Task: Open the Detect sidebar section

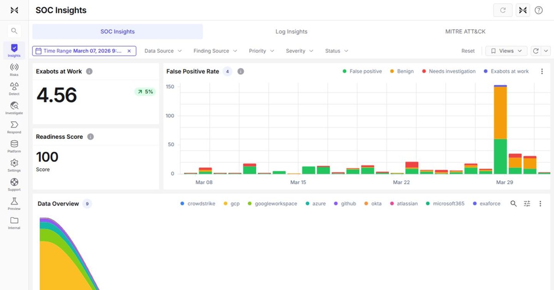Action: tap(14, 88)
